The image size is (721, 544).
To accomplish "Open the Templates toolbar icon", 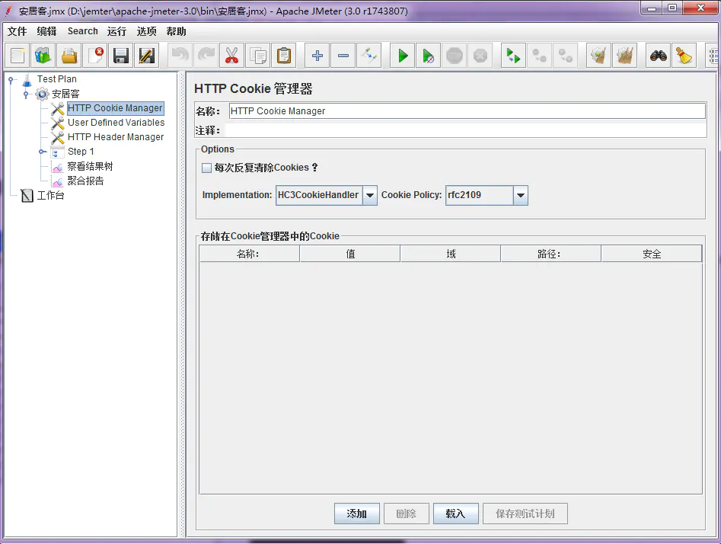I will click(x=43, y=56).
